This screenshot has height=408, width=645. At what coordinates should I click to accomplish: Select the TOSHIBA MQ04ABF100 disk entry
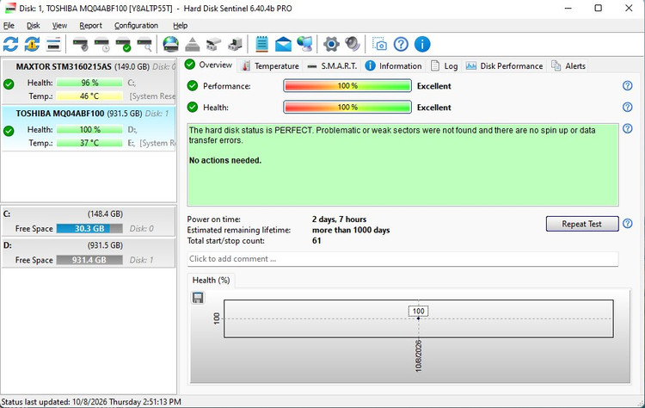click(89, 128)
